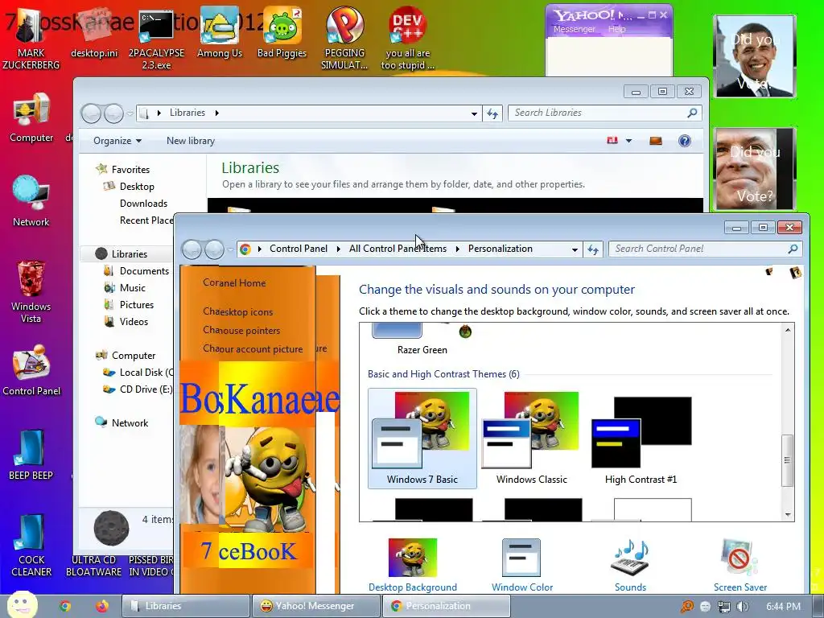Viewport: 824px width, 618px height.
Task: Open the Window Color settings icon
Action: (x=521, y=565)
